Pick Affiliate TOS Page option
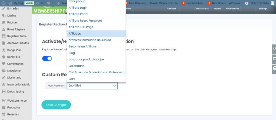 click(x=96, y=27)
